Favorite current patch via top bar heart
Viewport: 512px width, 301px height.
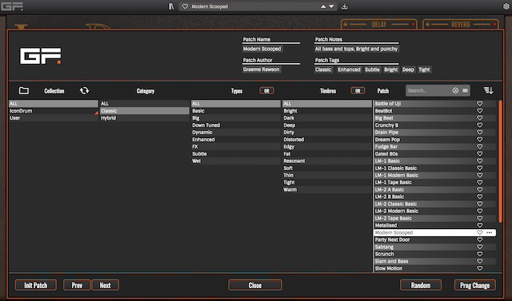click(x=185, y=6)
